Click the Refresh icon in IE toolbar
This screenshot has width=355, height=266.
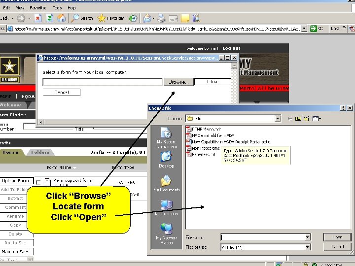click(50, 18)
